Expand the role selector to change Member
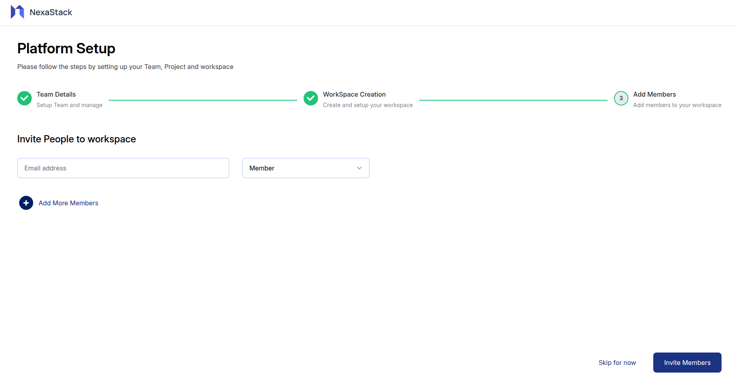 tap(305, 168)
